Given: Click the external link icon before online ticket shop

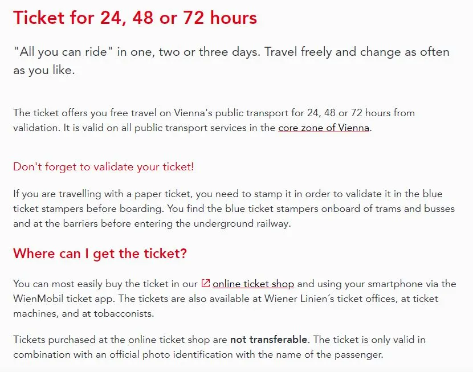Looking at the screenshot, I should coord(205,283).
